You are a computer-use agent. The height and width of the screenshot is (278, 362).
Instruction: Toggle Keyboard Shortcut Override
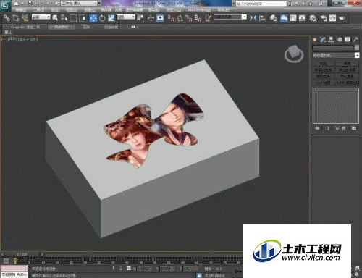(x=160, y=18)
